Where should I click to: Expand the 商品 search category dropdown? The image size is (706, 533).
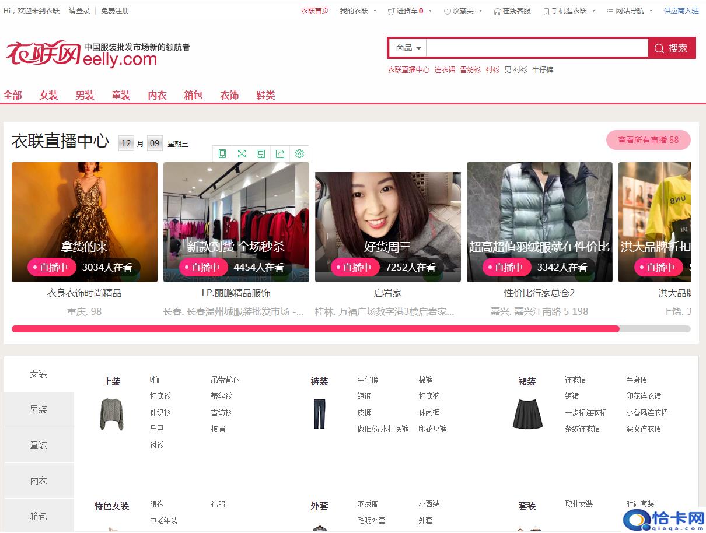pyautogui.click(x=407, y=48)
